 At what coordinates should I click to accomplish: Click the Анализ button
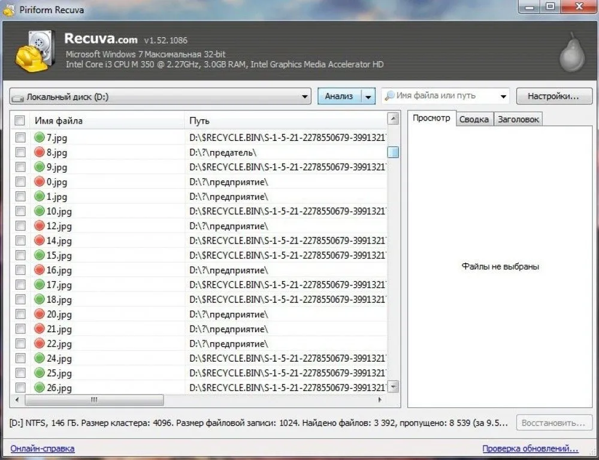click(339, 97)
